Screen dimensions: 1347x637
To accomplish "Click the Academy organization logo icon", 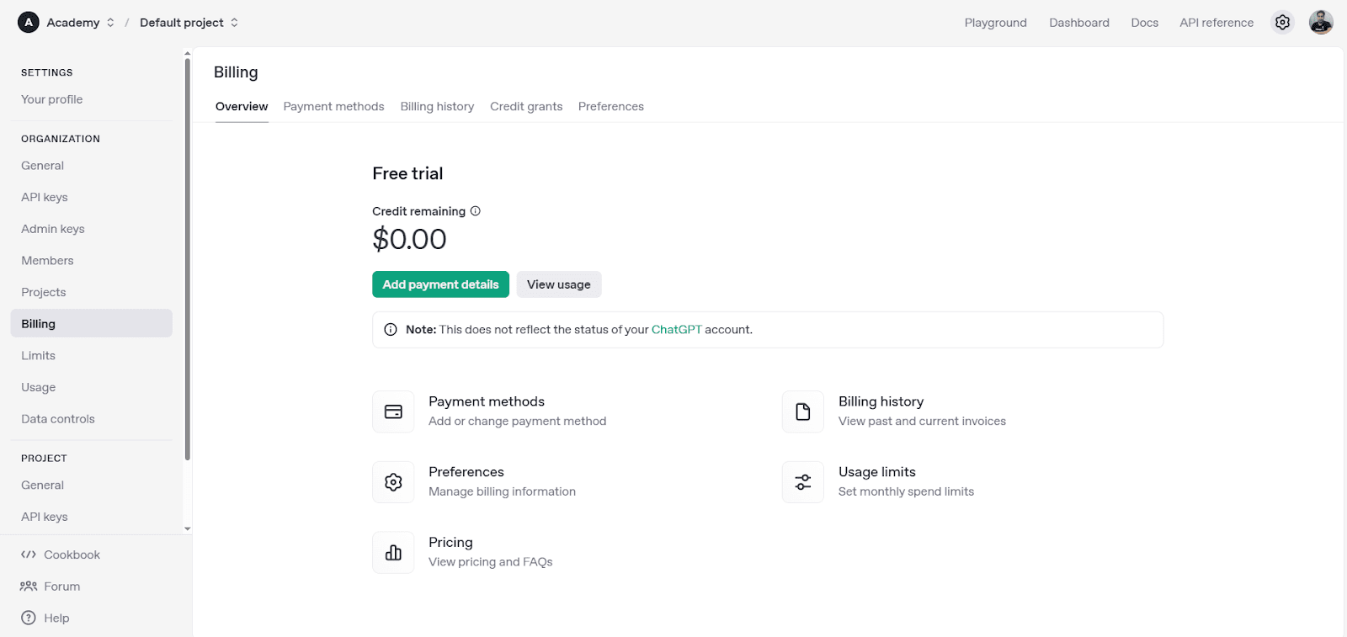I will pyautogui.click(x=29, y=23).
